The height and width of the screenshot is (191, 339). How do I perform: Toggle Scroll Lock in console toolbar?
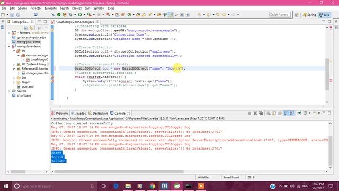[274, 113]
